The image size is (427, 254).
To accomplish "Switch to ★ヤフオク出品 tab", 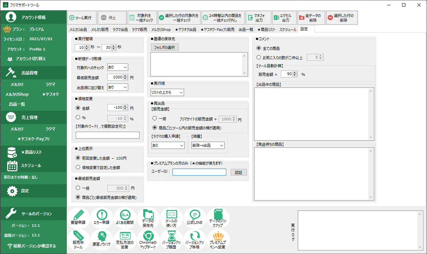I will pos(186,30).
